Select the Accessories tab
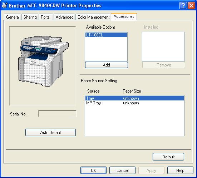 tap(124, 16)
